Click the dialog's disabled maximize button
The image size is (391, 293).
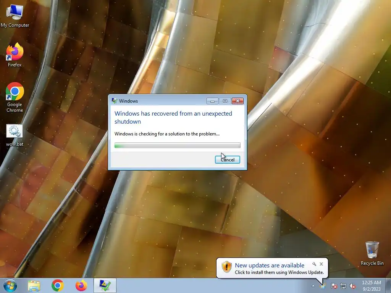coord(225,101)
